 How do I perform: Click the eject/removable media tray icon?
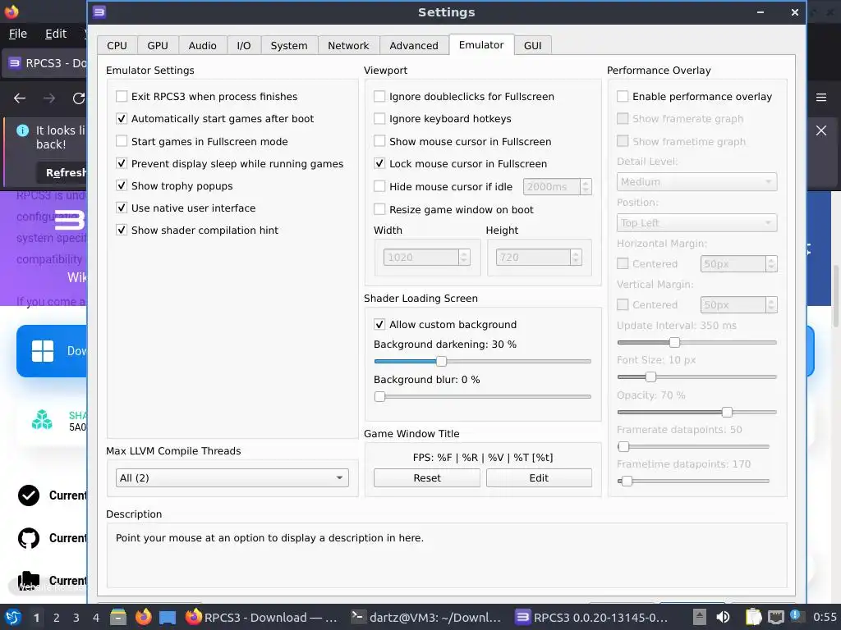700,617
